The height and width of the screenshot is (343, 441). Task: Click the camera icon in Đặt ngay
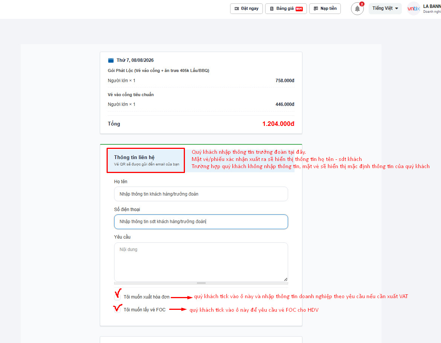click(237, 9)
